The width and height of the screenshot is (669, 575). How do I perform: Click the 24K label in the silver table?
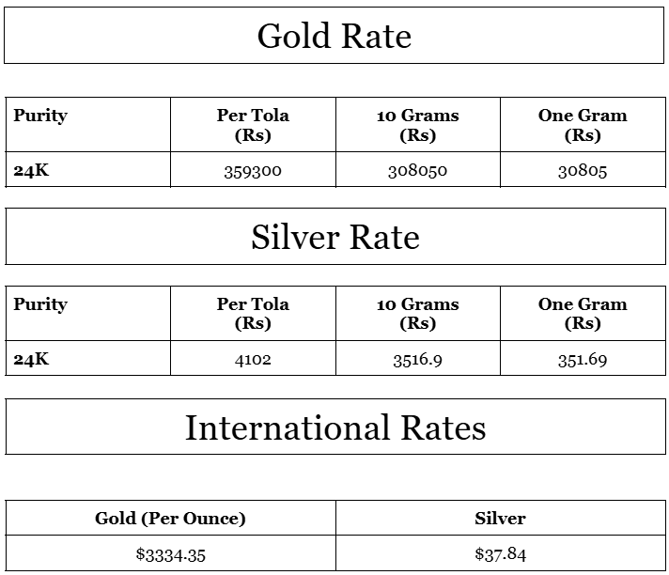pos(31,359)
